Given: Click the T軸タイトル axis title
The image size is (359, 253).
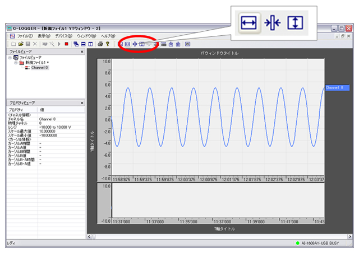Looking at the screenshot, I should tap(224, 229).
